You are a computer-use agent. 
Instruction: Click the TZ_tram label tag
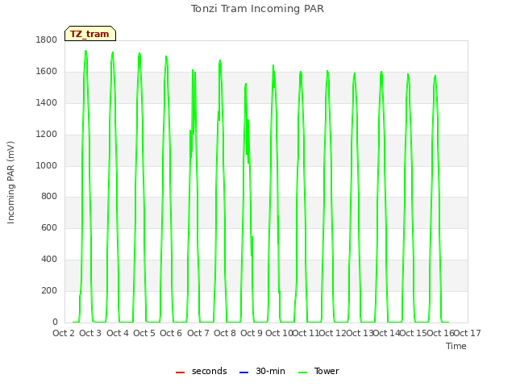point(90,34)
